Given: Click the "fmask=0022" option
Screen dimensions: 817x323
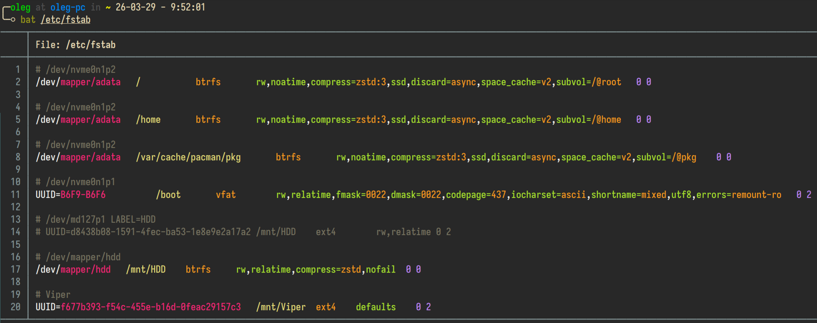Looking at the screenshot, I should tap(361, 195).
